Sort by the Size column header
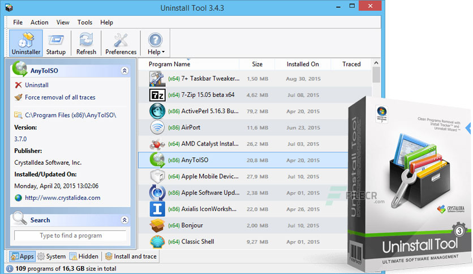 click(257, 65)
